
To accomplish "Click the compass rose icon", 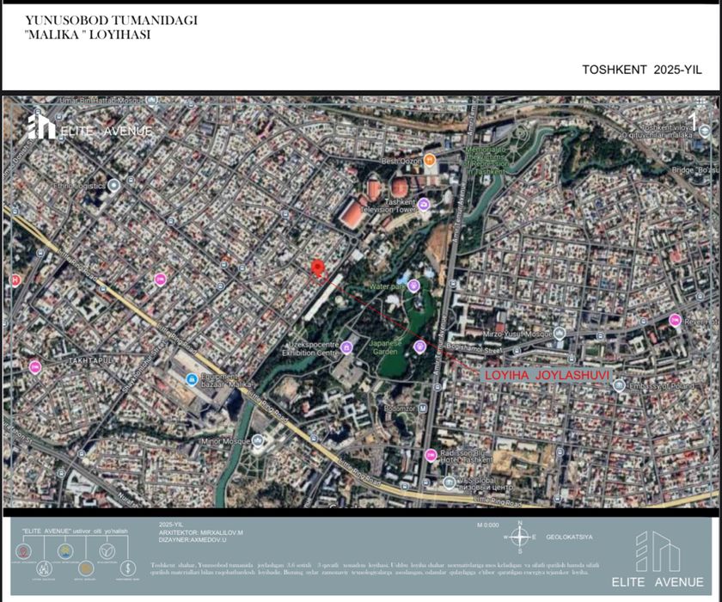I will click(520, 537).
